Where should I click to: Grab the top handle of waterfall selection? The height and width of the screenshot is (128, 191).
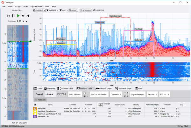click(18, 41)
